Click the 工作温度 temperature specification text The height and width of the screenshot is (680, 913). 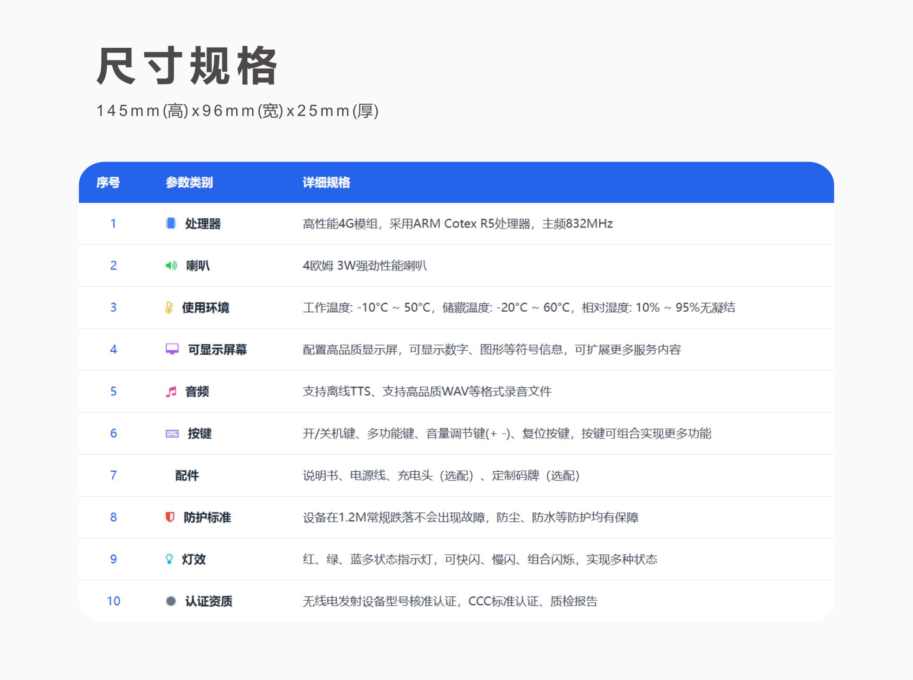[x=519, y=308]
